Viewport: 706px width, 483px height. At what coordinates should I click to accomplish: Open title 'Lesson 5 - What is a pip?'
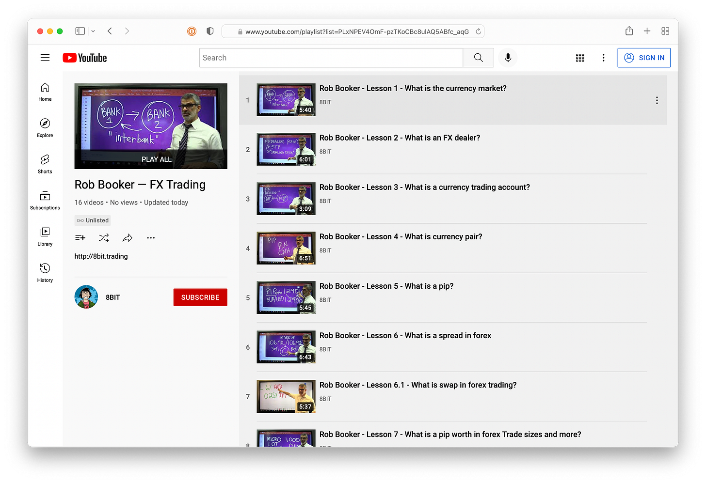[x=386, y=286]
